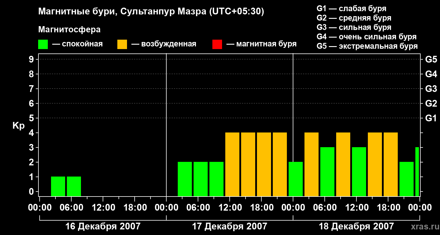Click the green Kp 2 bar at 18 December midnight
440x235 pixels.
(x=296, y=179)
